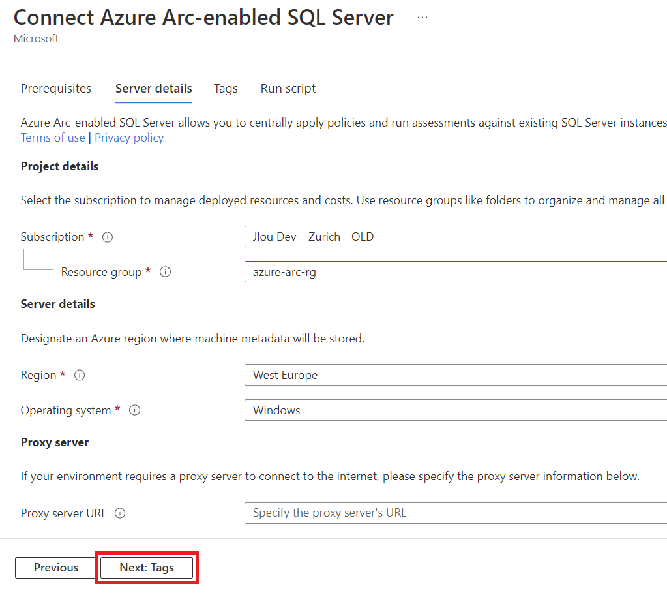
Task: Show info tooltip for Region
Action: 80,375
